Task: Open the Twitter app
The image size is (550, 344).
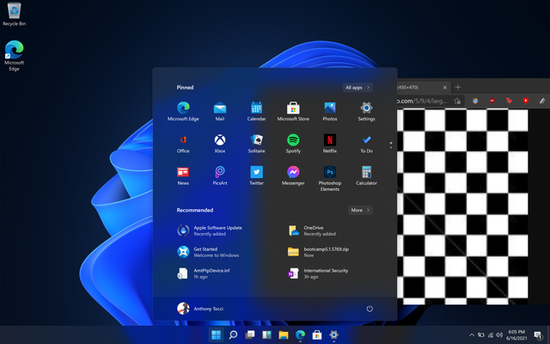Action: [x=256, y=175]
